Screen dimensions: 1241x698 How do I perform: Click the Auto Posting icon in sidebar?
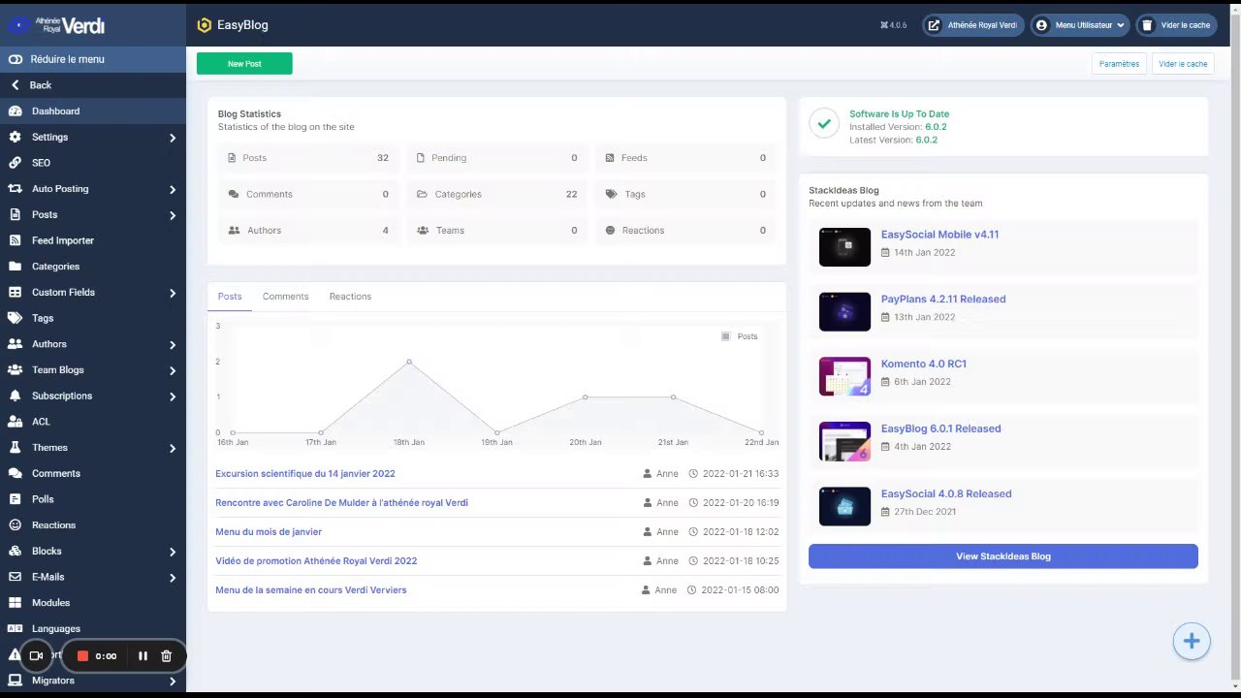(x=15, y=189)
